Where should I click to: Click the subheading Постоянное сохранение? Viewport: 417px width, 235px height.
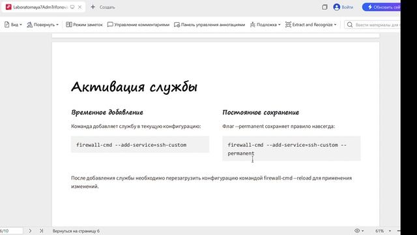[x=261, y=112]
